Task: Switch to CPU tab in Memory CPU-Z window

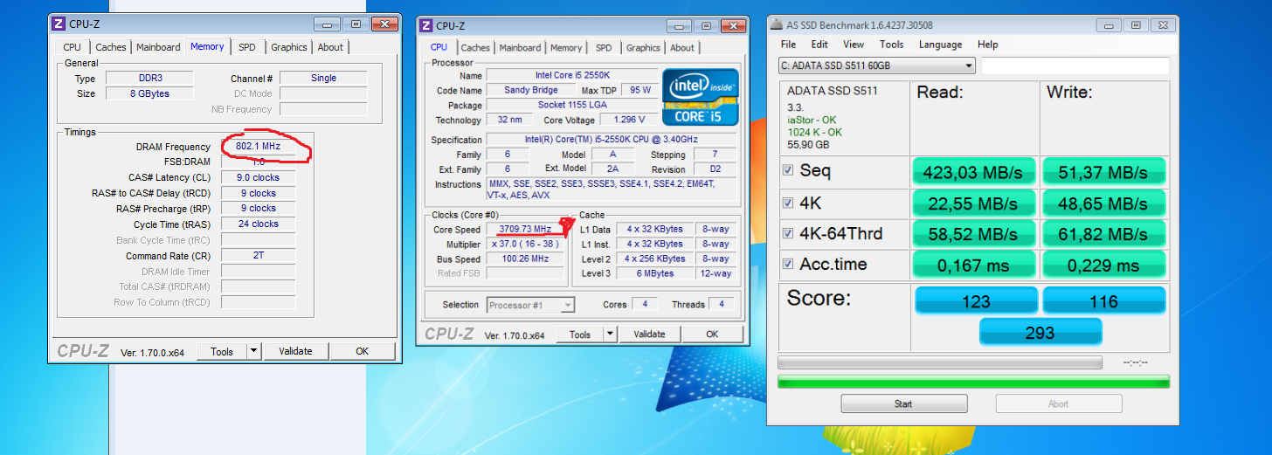Action: pyautogui.click(x=73, y=47)
